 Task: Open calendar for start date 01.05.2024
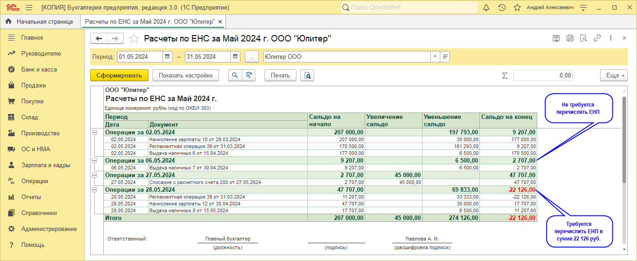click(168, 56)
